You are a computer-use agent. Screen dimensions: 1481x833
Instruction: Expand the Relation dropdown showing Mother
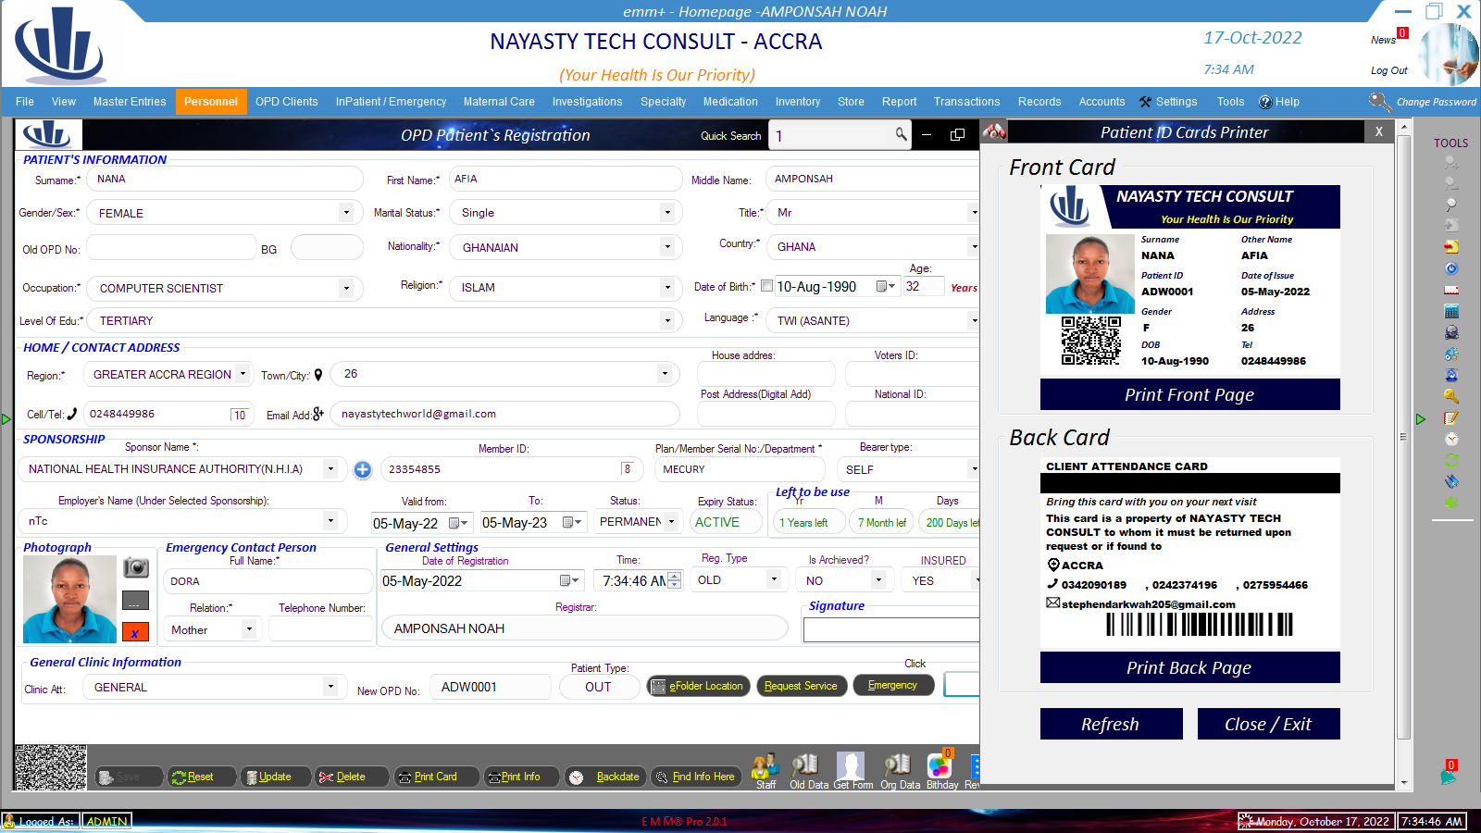coord(248,629)
